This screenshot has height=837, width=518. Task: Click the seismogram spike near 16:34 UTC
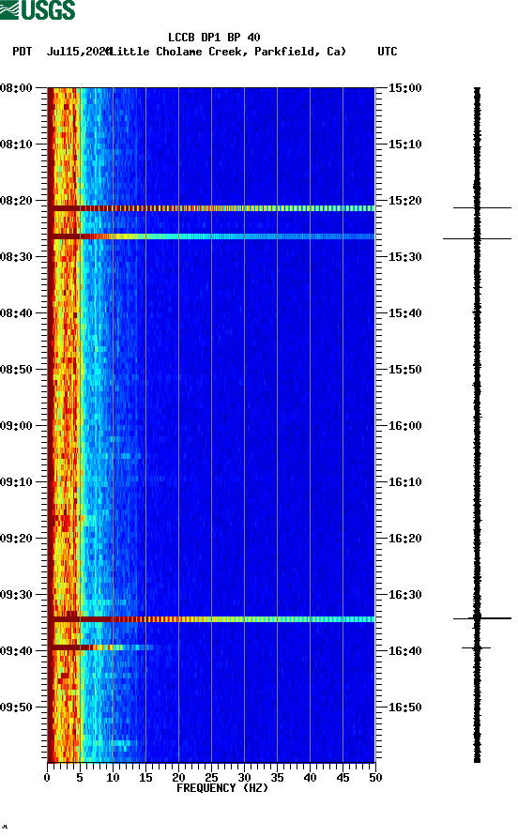pyautogui.click(x=482, y=618)
